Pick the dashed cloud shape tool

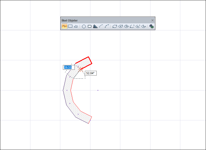90,26
